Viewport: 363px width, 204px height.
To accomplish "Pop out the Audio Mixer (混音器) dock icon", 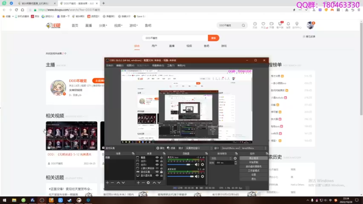I will pos(206,154).
